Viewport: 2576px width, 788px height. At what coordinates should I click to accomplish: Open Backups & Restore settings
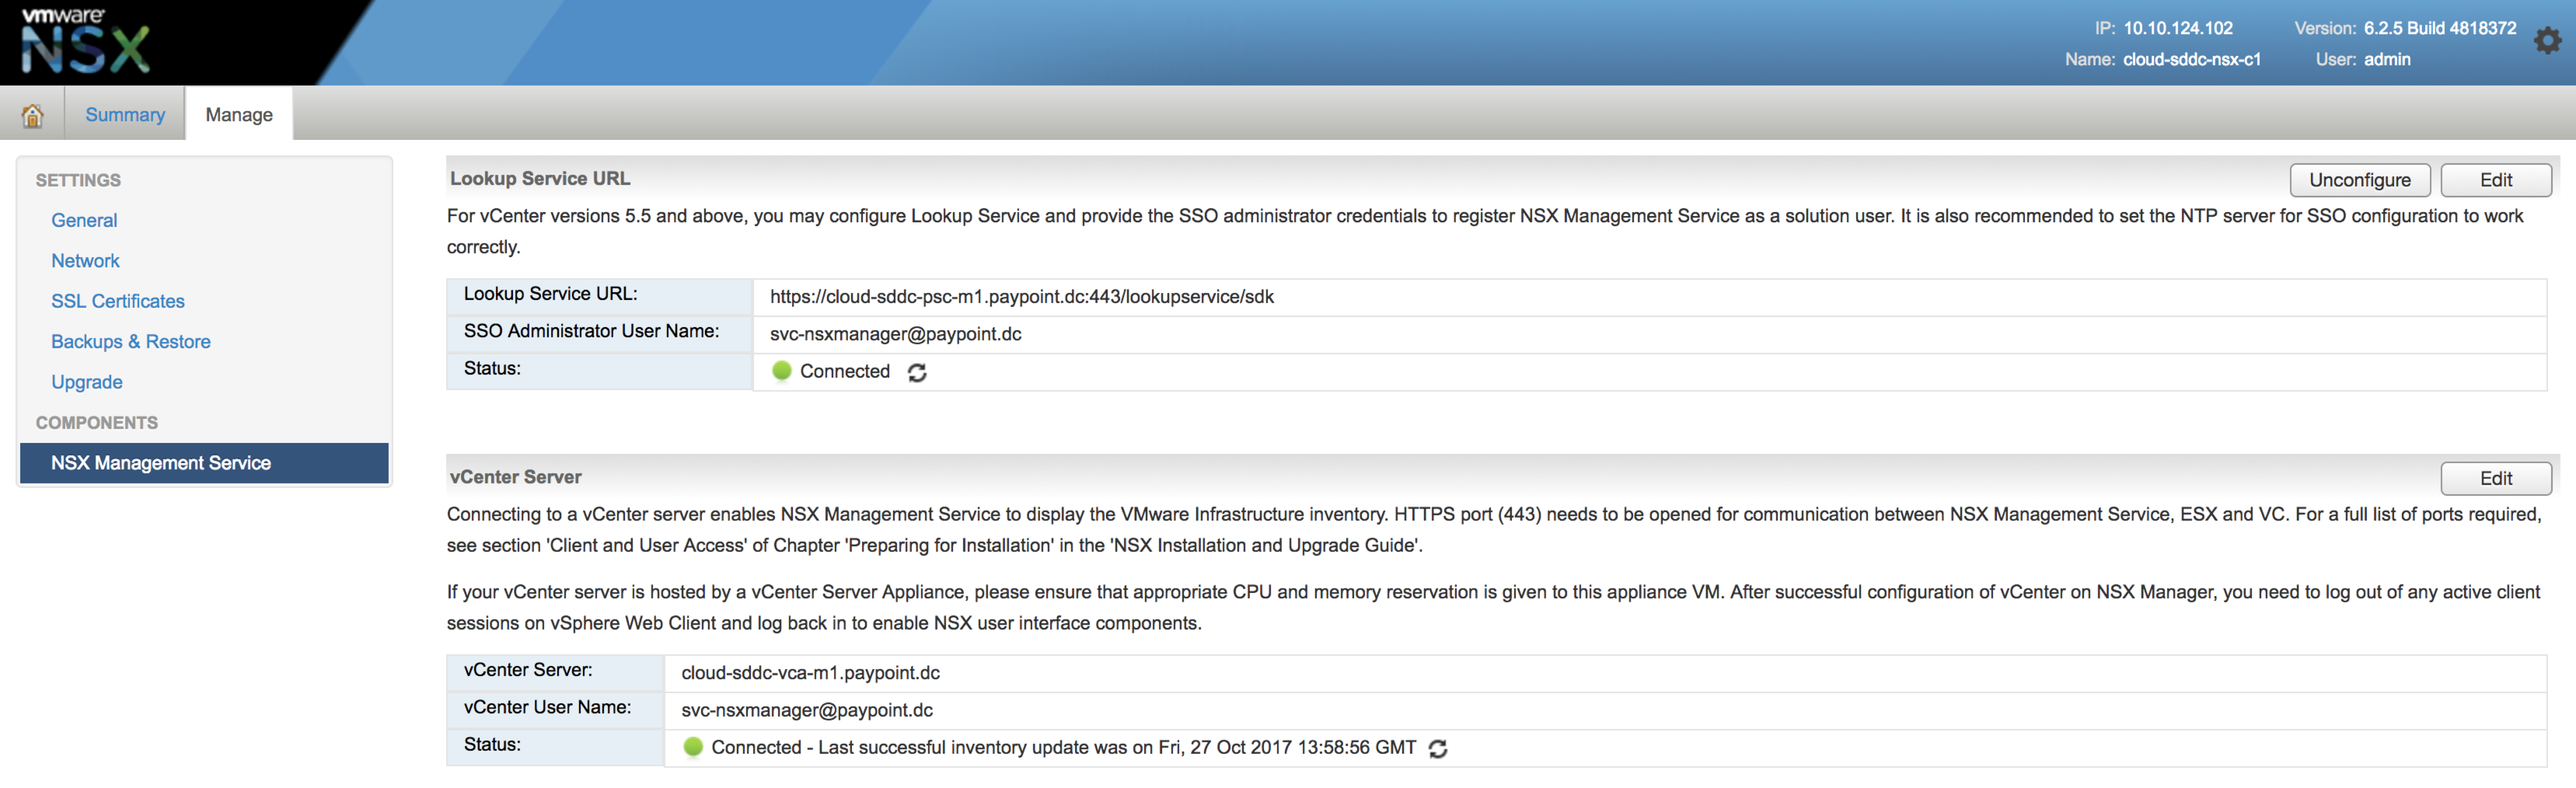pos(131,341)
